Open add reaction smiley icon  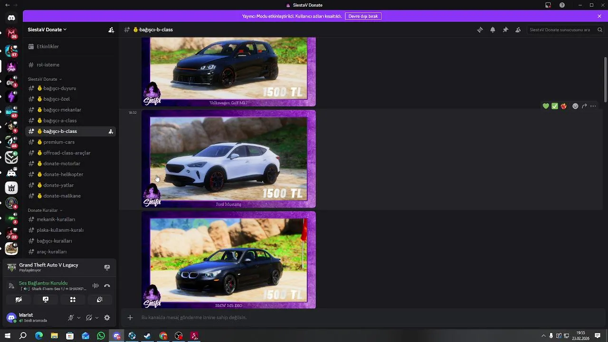tap(575, 106)
